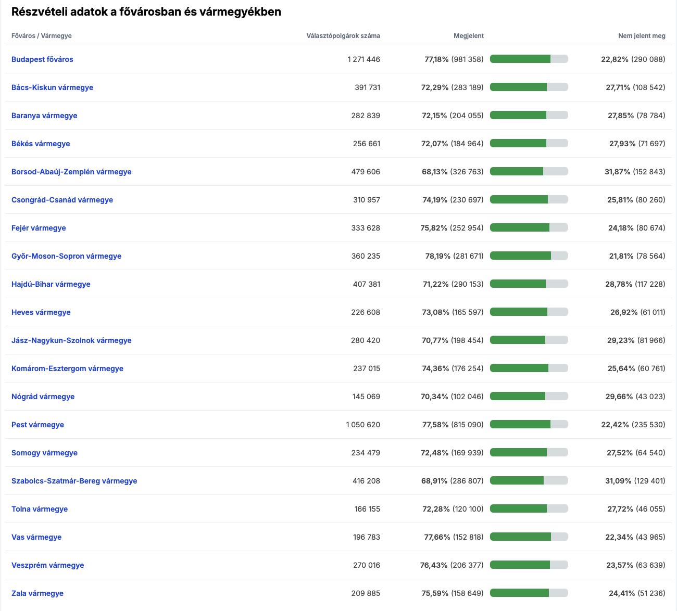
Task: Click the Budapest turnout progress bar
Action: tap(529, 59)
